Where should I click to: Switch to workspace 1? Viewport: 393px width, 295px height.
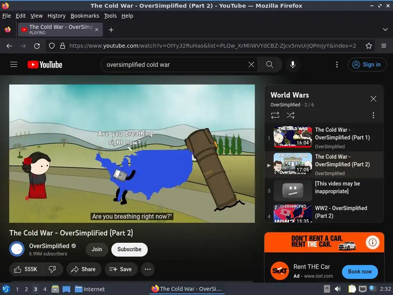point(17,289)
